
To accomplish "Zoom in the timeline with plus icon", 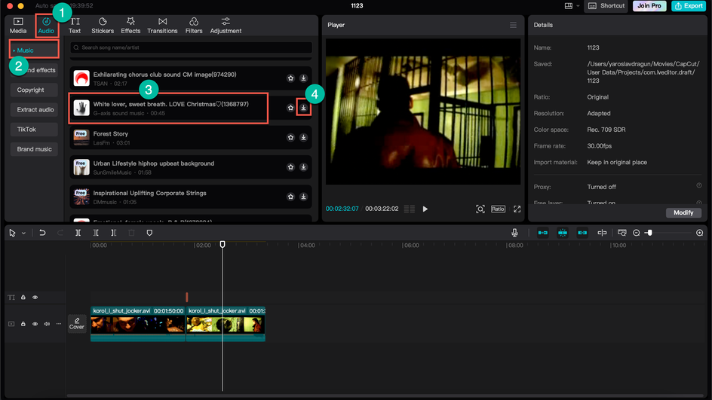I will tap(700, 233).
